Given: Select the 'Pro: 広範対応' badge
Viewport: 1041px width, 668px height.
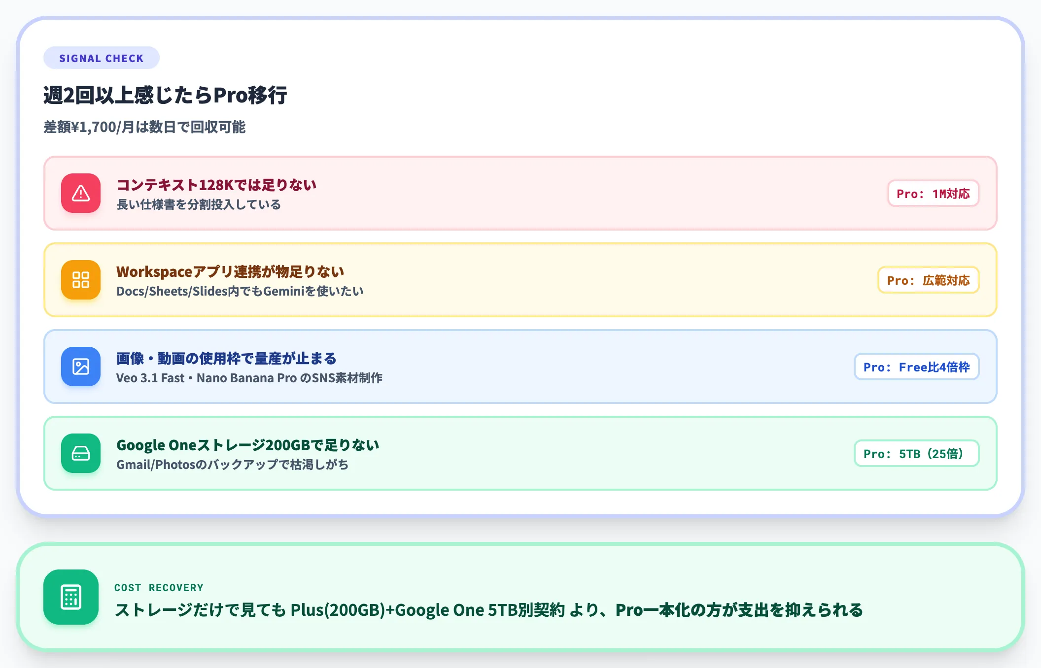Looking at the screenshot, I should (928, 280).
